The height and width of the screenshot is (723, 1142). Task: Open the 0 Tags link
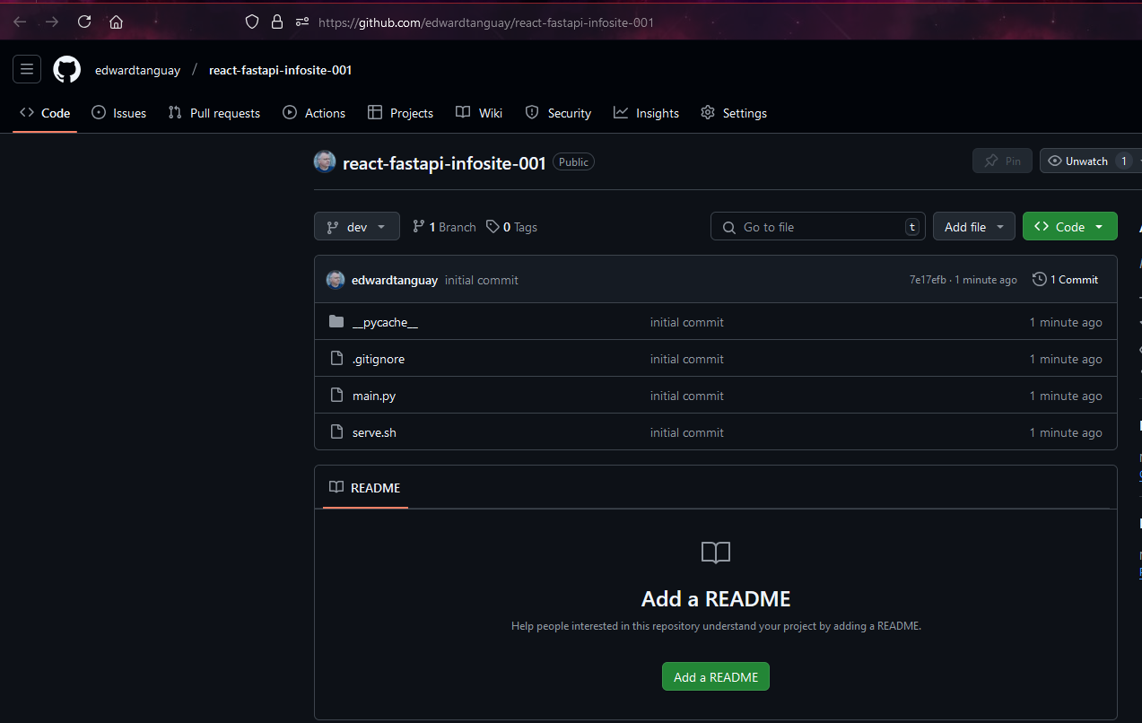click(x=512, y=227)
